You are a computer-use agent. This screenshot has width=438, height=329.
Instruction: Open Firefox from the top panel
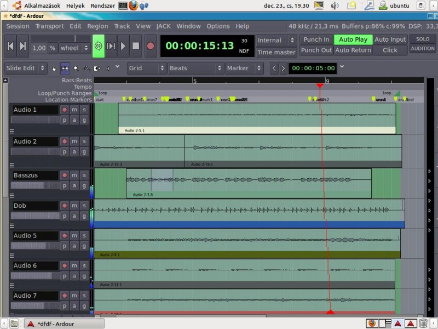(x=134, y=5)
